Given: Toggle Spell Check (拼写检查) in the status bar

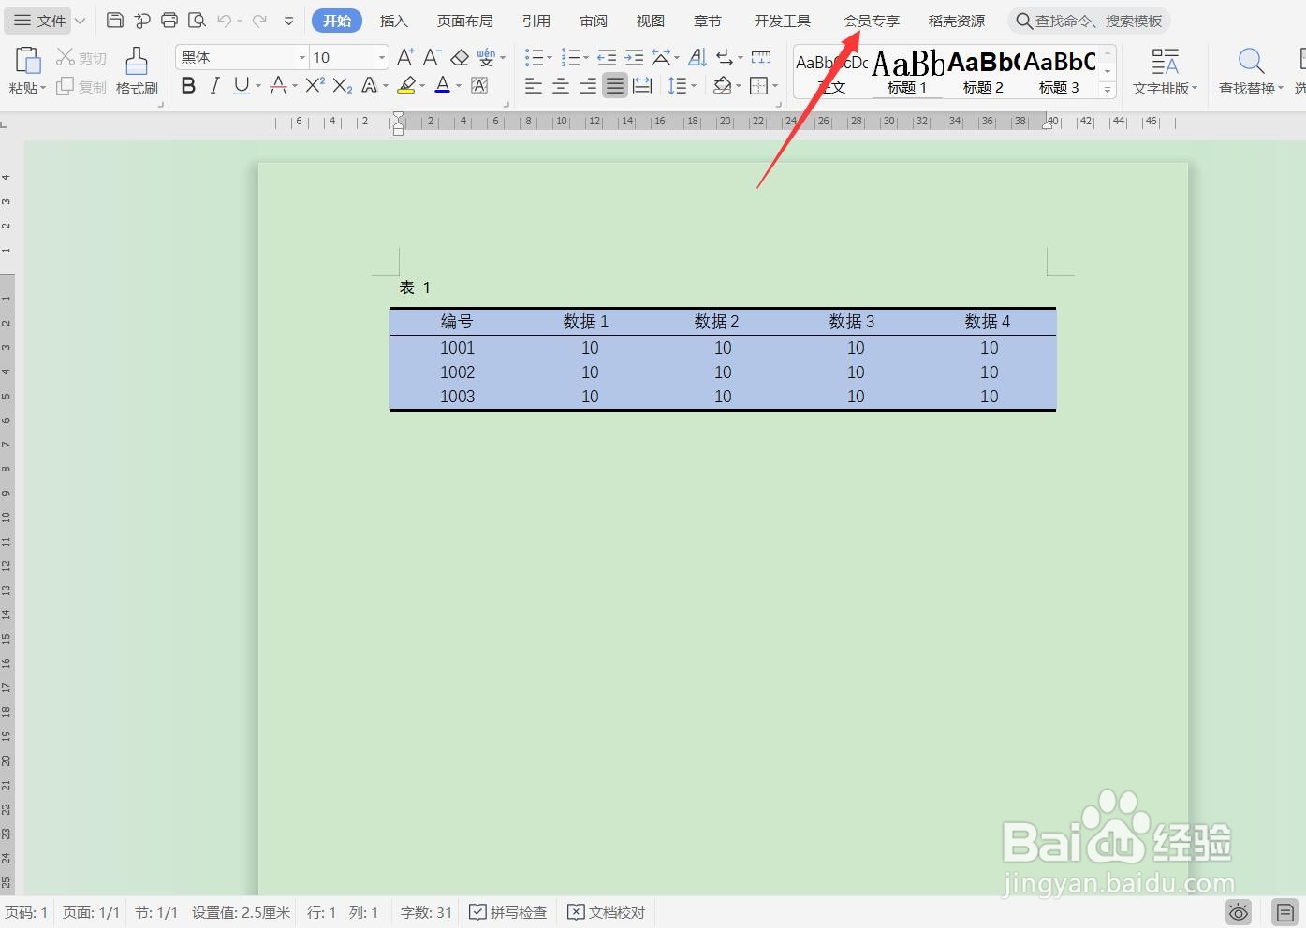Looking at the screenshot, I should tap(507, 912).
